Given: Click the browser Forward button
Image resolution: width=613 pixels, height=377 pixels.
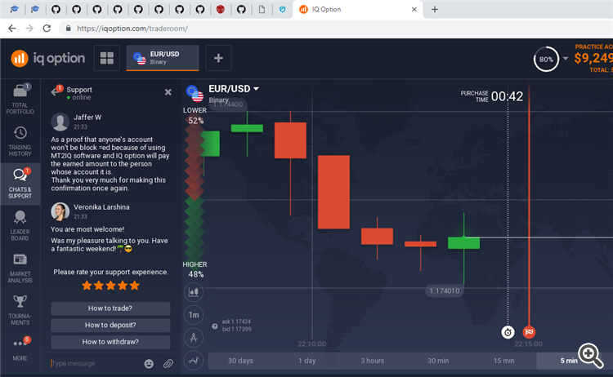Looking at the screenshot, I should coord(29,29).
